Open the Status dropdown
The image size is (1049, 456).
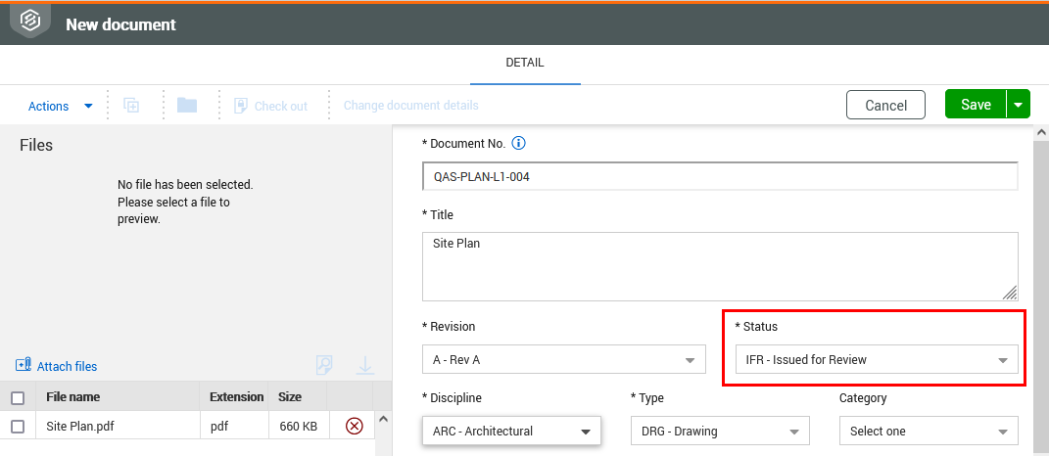click(877, 360)
